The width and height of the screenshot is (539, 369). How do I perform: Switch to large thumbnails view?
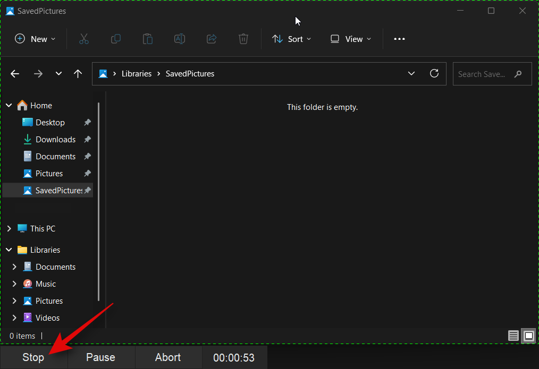point(528,336)
